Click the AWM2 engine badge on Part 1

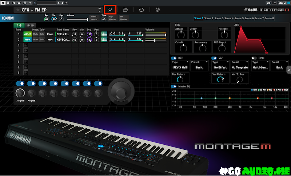point(27,34)
